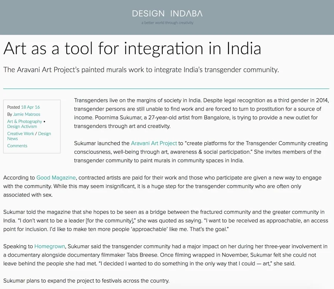Click the paragraph starting 'Transgenders live on the margins'
This screenshot has width=334, height=289.
[201, 113]
